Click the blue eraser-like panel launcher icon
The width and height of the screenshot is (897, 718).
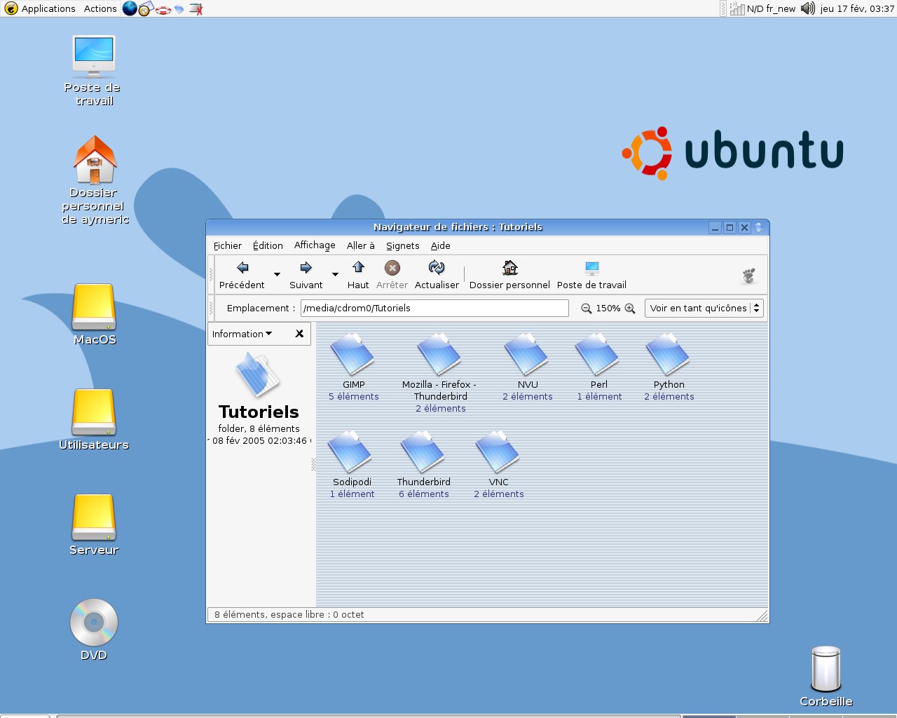click(x=179, y=10)
